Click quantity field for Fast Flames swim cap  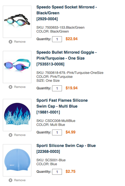[x=57, y=132]
